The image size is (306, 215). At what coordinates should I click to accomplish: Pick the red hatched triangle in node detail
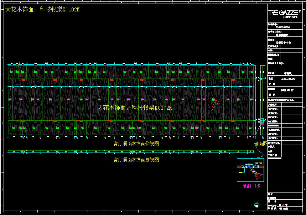257,175
